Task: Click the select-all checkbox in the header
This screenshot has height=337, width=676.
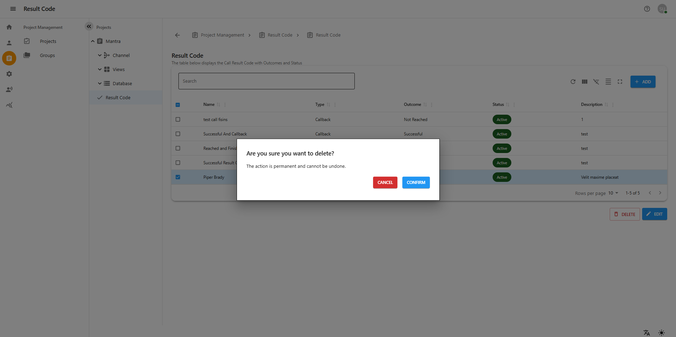Action: pos(178,104)
